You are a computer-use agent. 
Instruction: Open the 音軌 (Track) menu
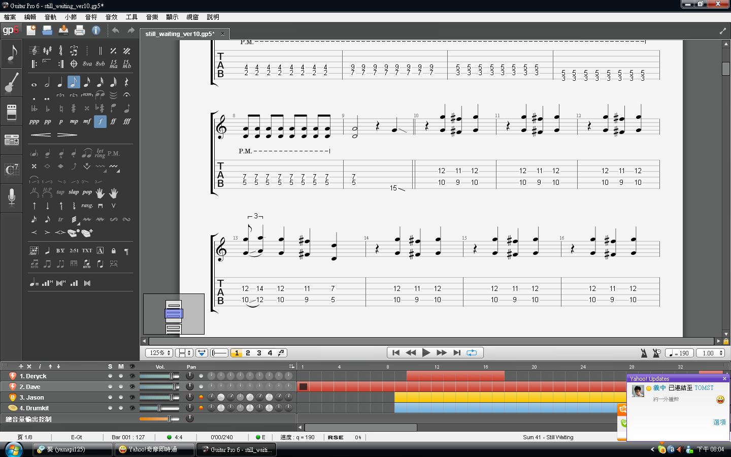(50, 17)
